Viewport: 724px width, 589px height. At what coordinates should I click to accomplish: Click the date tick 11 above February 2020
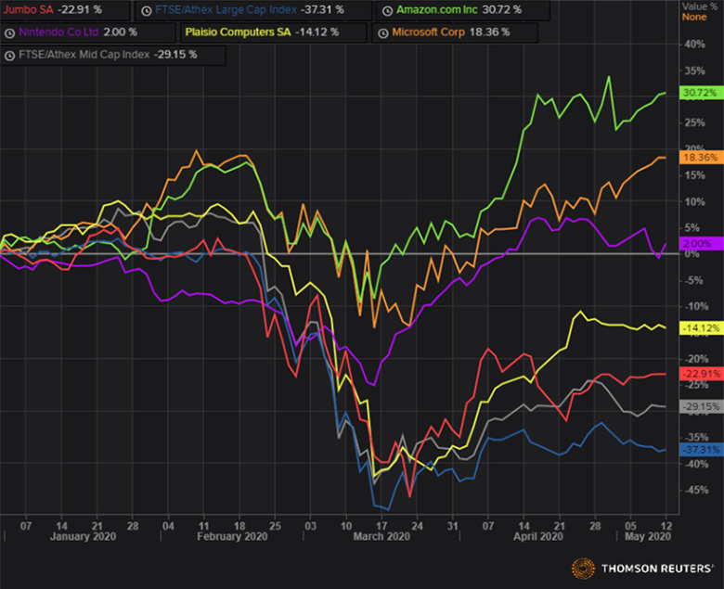[203, 526]
